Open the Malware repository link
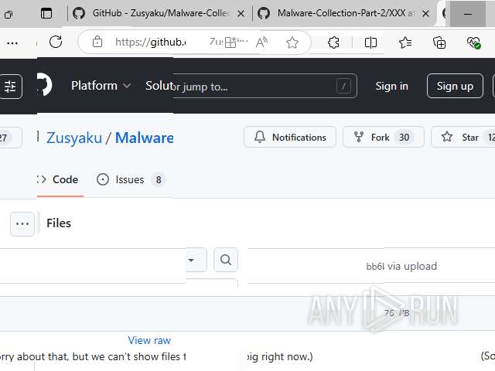 [145, 138]
